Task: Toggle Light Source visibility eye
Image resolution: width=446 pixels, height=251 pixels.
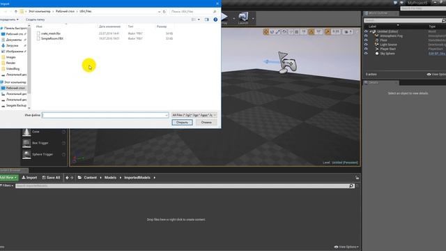Action: tap(366, 45)
